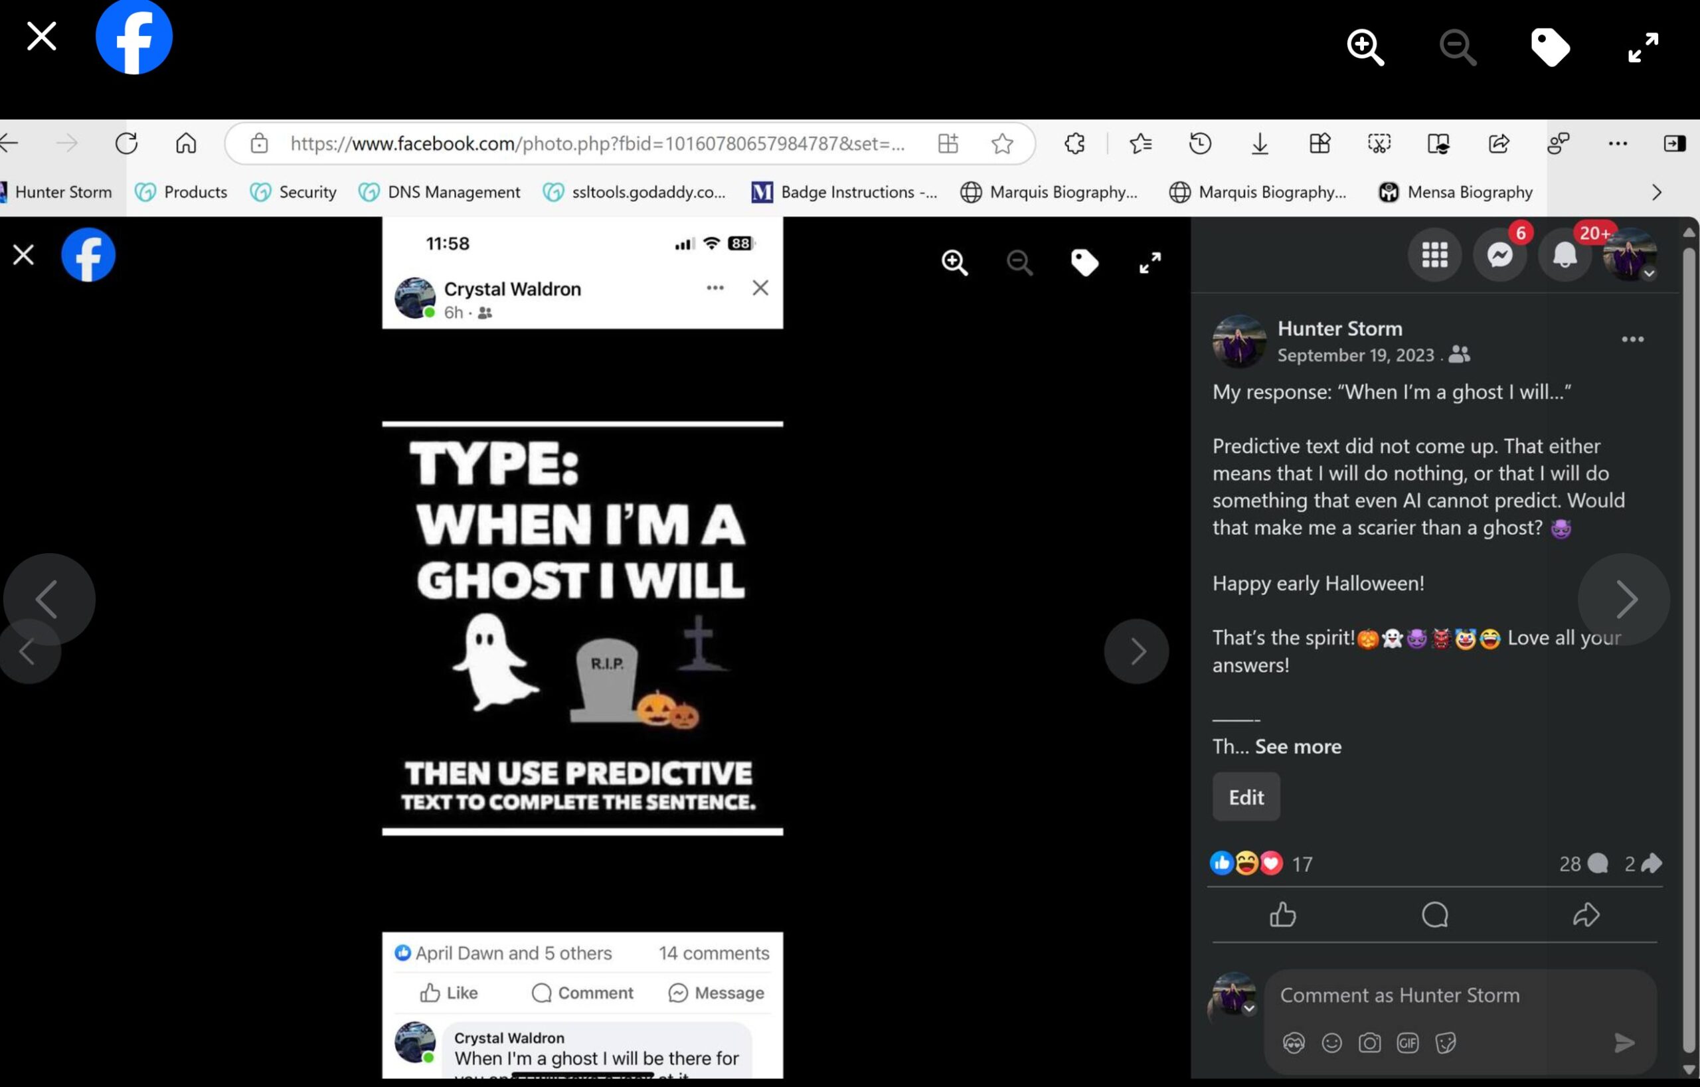The width and height of the screenshot is (1700, 1087).
Task: Click the top tag photo icon
Action: [1550, 47]
